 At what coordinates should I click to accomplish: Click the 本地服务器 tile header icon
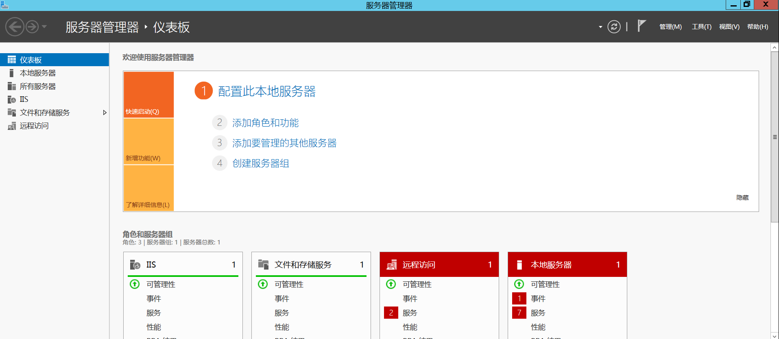click(519, 265)
